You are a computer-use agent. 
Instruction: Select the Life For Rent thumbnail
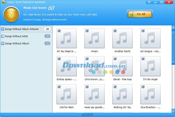pyautogui.click(x=66, y=94)
